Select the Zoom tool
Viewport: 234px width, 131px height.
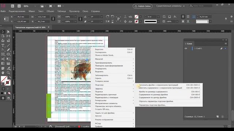(8, 73)
